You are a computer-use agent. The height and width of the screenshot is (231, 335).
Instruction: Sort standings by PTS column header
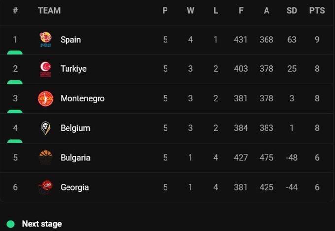(x=317, y=10)
